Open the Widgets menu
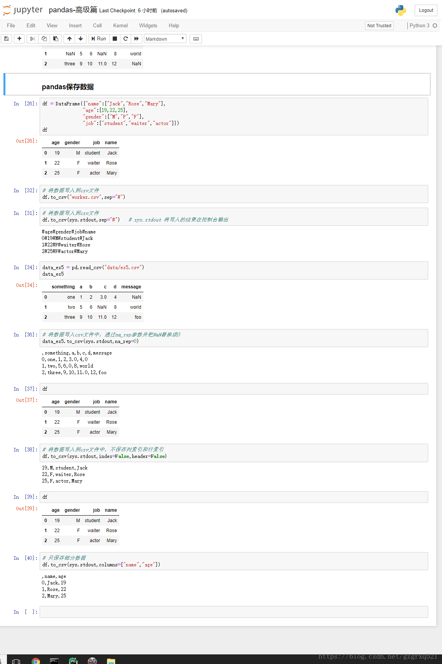Image resolution: width=442 pixels, height=664 pixels. tap(148, 26)
